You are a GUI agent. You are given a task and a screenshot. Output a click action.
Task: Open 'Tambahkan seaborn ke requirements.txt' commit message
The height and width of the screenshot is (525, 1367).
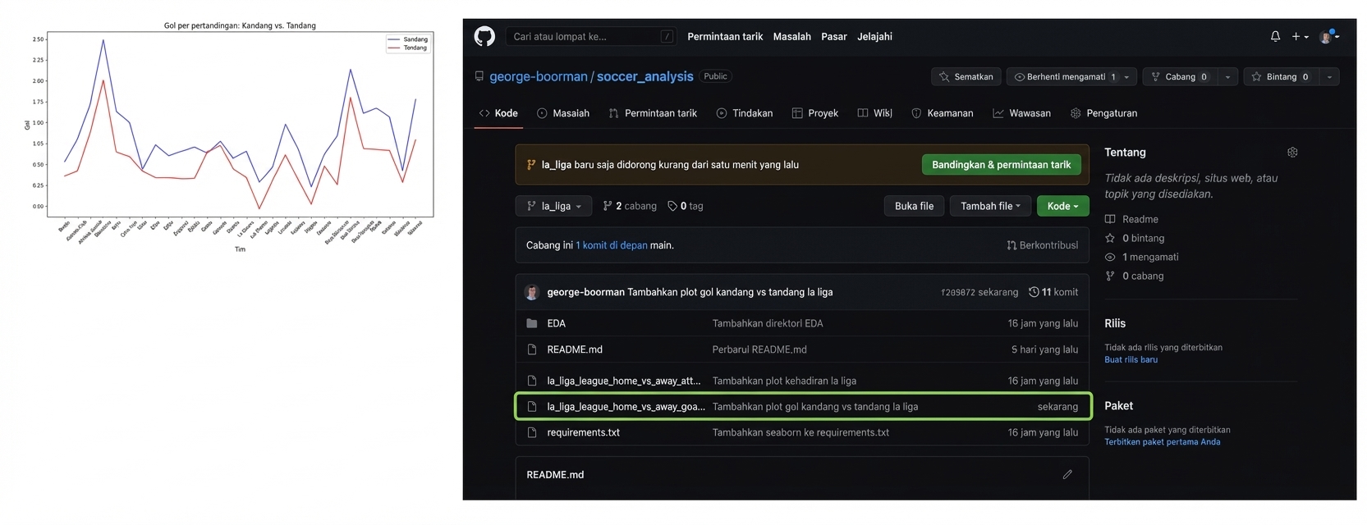(x=800, y=432)
